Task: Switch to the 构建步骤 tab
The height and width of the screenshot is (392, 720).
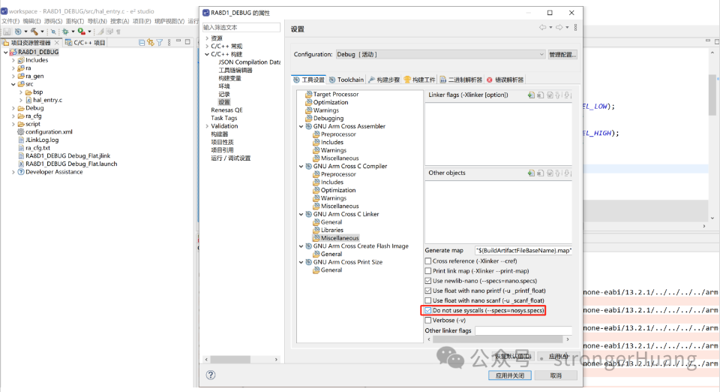Action: point(384,80)
